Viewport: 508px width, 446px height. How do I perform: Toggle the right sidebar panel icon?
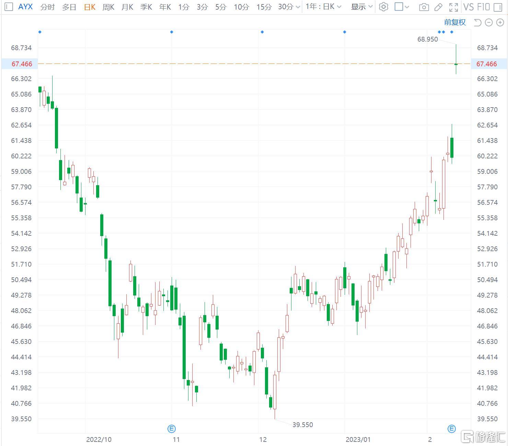498,7
